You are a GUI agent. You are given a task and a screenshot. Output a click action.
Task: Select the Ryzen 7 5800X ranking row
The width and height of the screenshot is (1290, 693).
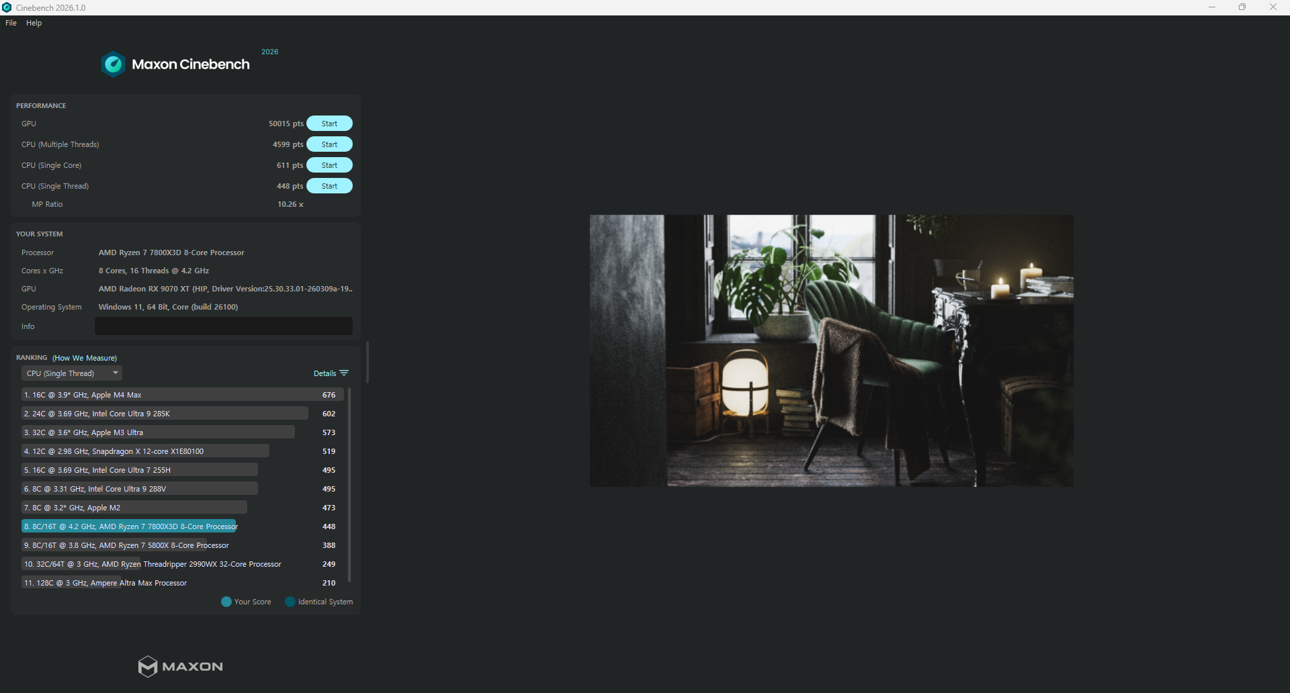182,545
